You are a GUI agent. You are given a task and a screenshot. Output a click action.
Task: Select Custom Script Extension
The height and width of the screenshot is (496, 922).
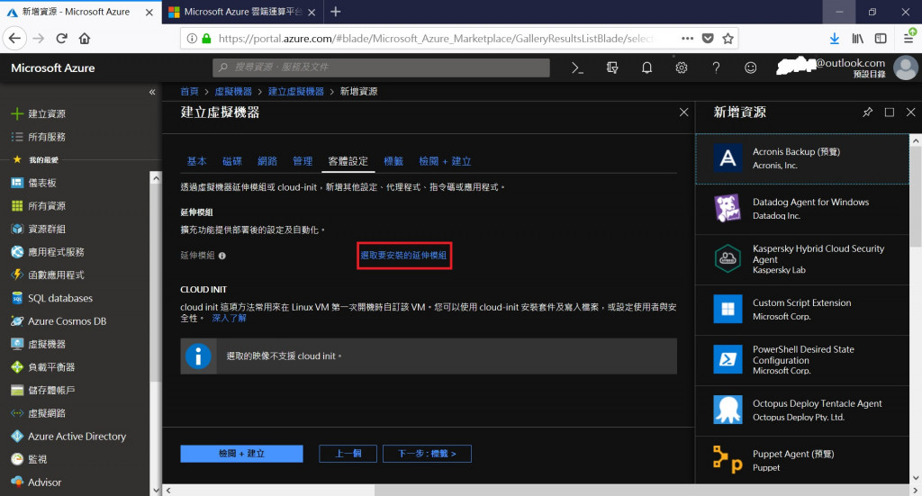tap(802, 310)
